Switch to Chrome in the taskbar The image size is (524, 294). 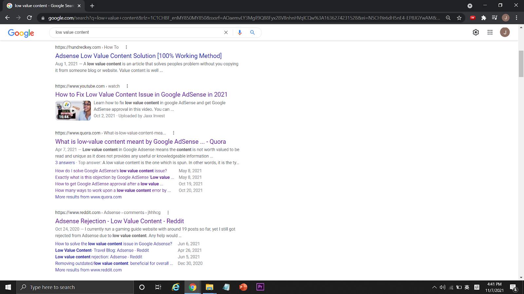(x=193, y=287)
